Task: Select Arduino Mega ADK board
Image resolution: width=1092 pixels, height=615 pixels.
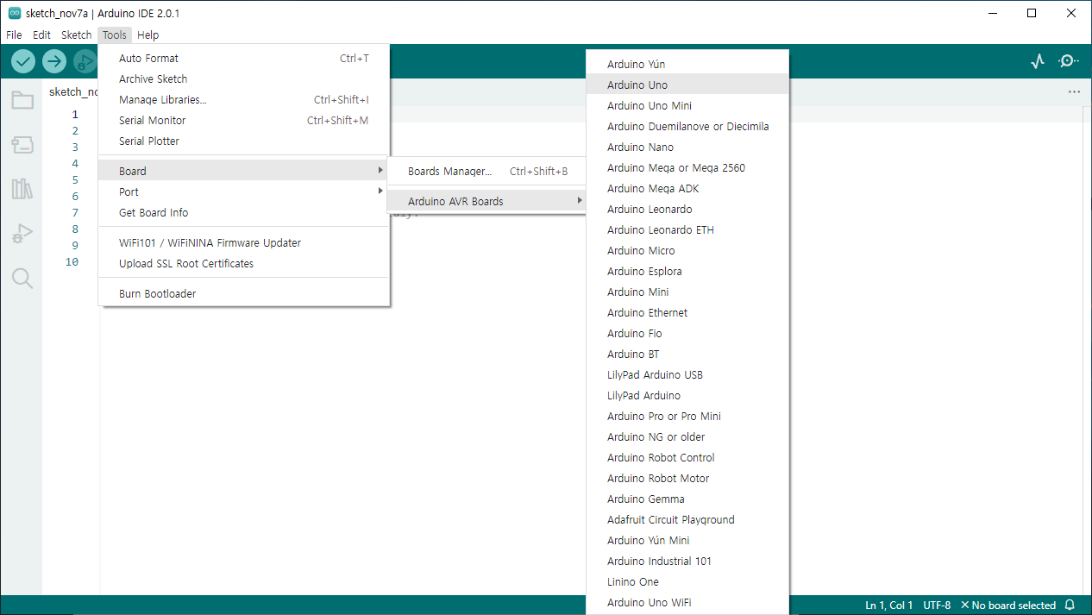Action: pos(687,189)
